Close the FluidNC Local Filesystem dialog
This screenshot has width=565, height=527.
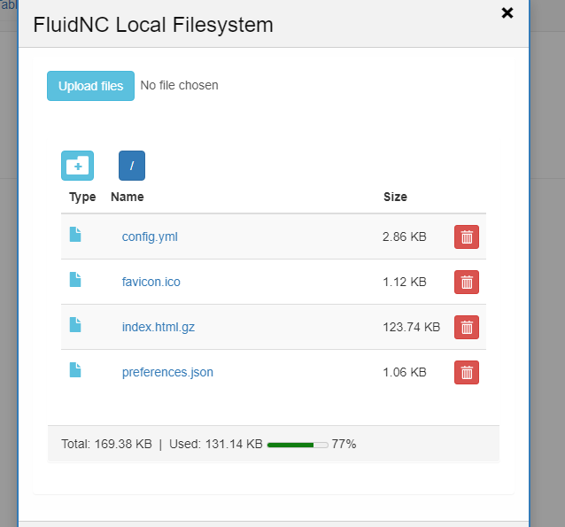pyautogui.click(x=507, y=13)
